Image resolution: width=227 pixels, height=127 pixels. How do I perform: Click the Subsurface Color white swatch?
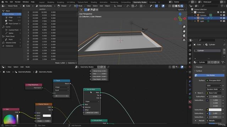215,110
